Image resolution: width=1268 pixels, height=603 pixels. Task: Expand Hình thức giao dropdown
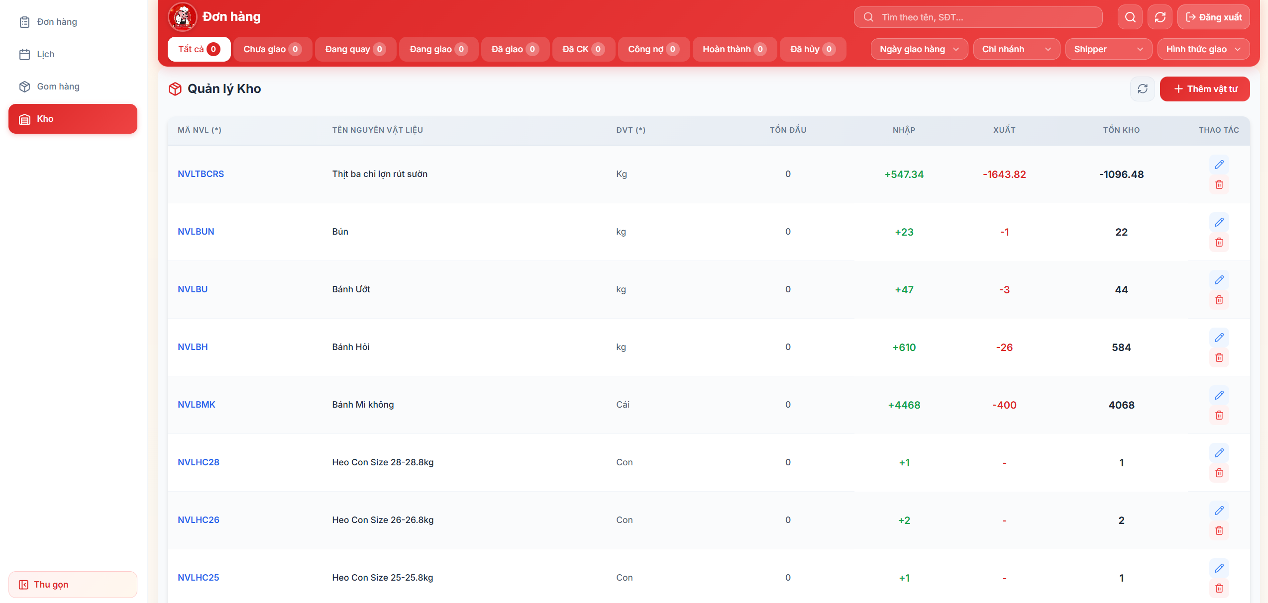[x=1203, y=49]
